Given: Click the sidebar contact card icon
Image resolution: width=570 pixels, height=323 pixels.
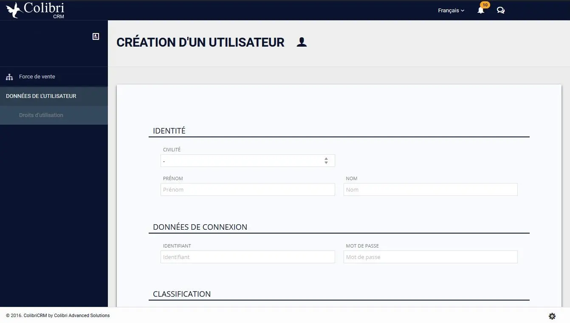Looking at the screenshot, I should point(96,36).
